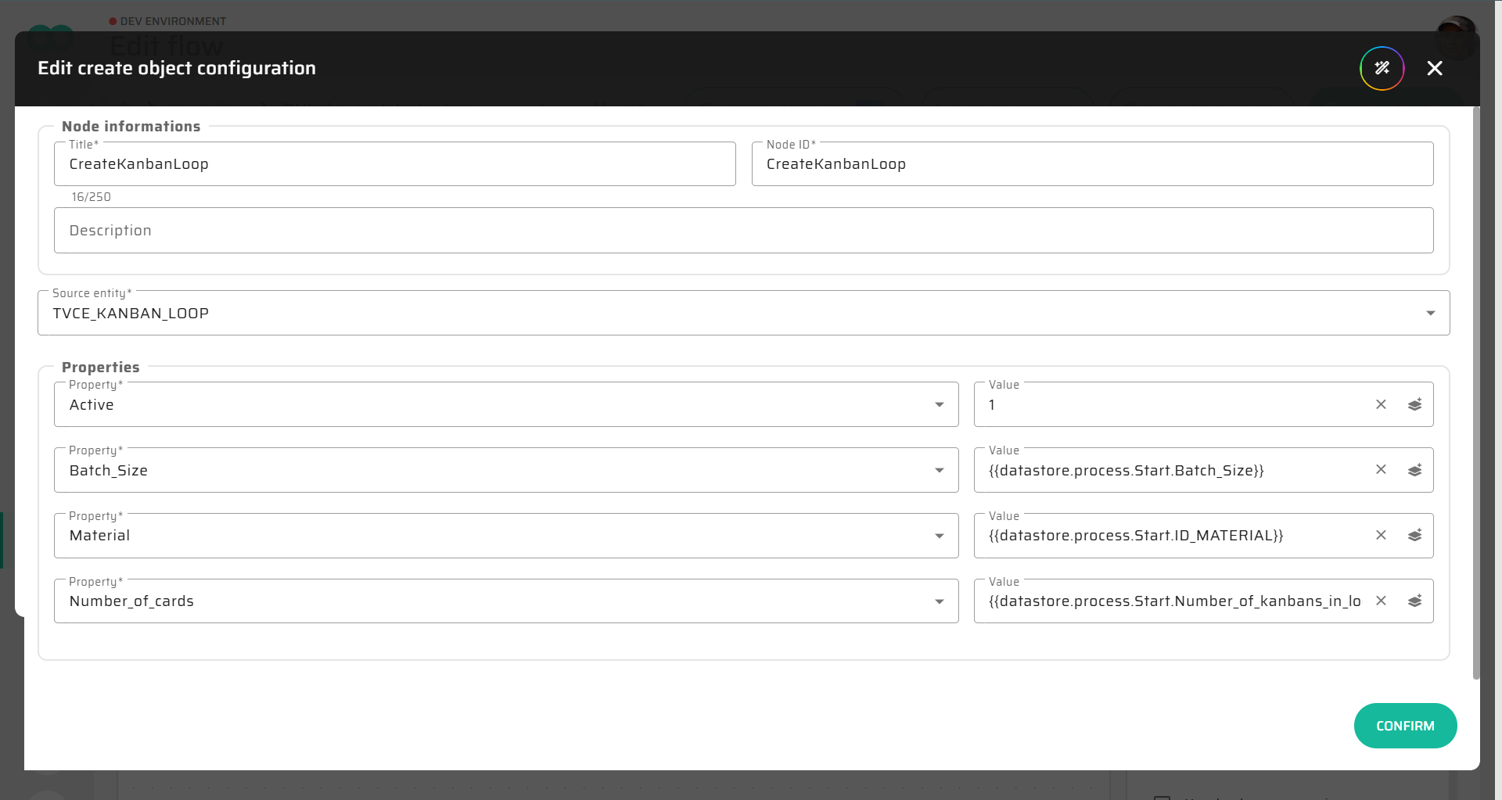Open datastore picker for Number_of_cards value
The height and width of the screenshot is (800, 1502).
click(x=1414, y=601)
